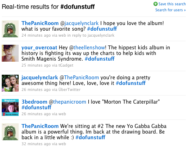Open the your_overcoat username link
The image size is (189, 148).
pyautogui.click(x=39, y=48)
